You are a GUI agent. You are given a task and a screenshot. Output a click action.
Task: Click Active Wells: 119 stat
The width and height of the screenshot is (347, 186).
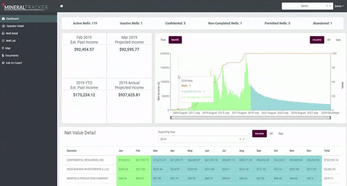(x=85, y=23)
